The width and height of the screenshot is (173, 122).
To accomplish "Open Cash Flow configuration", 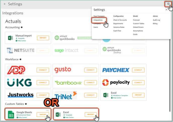I will pos(117,31).
